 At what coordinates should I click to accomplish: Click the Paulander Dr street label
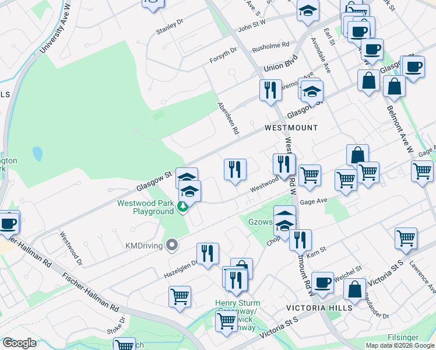point(377,305)
